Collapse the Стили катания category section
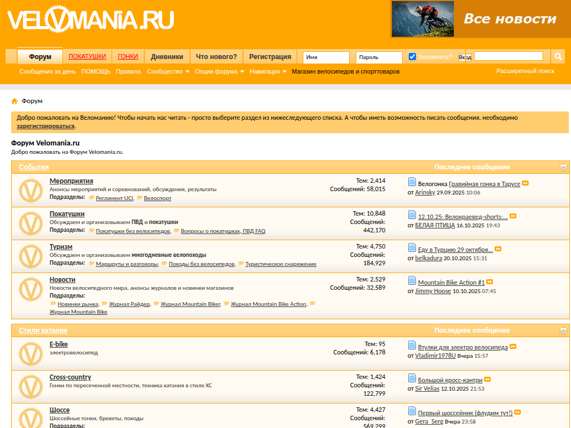Image resolution: width=571 pixels, height=428 pixels. 563,331
